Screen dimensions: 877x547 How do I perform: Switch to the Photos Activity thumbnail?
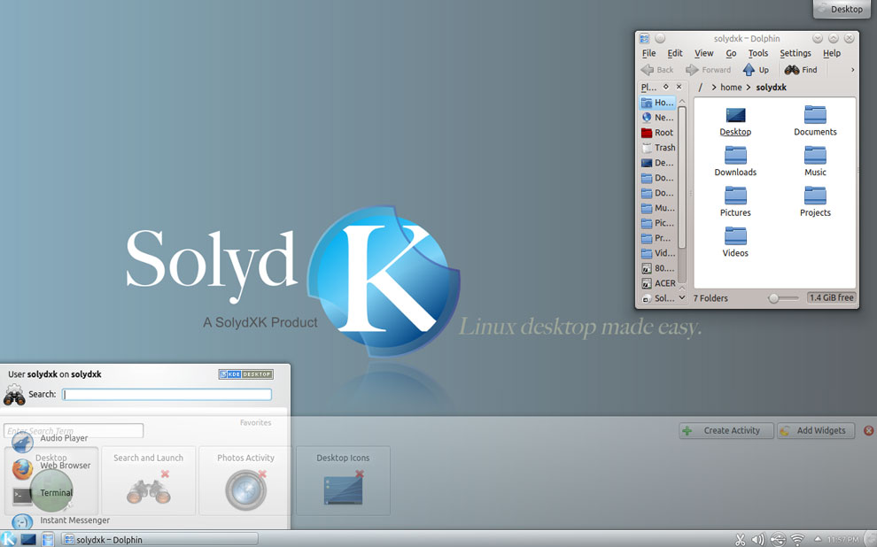point(245,481)
